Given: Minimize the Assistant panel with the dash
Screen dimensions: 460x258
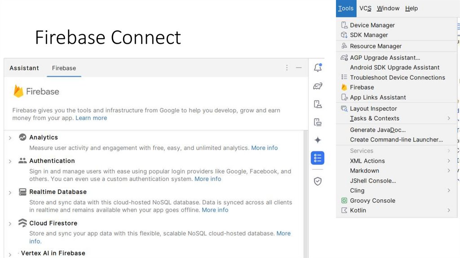Looking at the screenshot, I should [x=299, y=68].
